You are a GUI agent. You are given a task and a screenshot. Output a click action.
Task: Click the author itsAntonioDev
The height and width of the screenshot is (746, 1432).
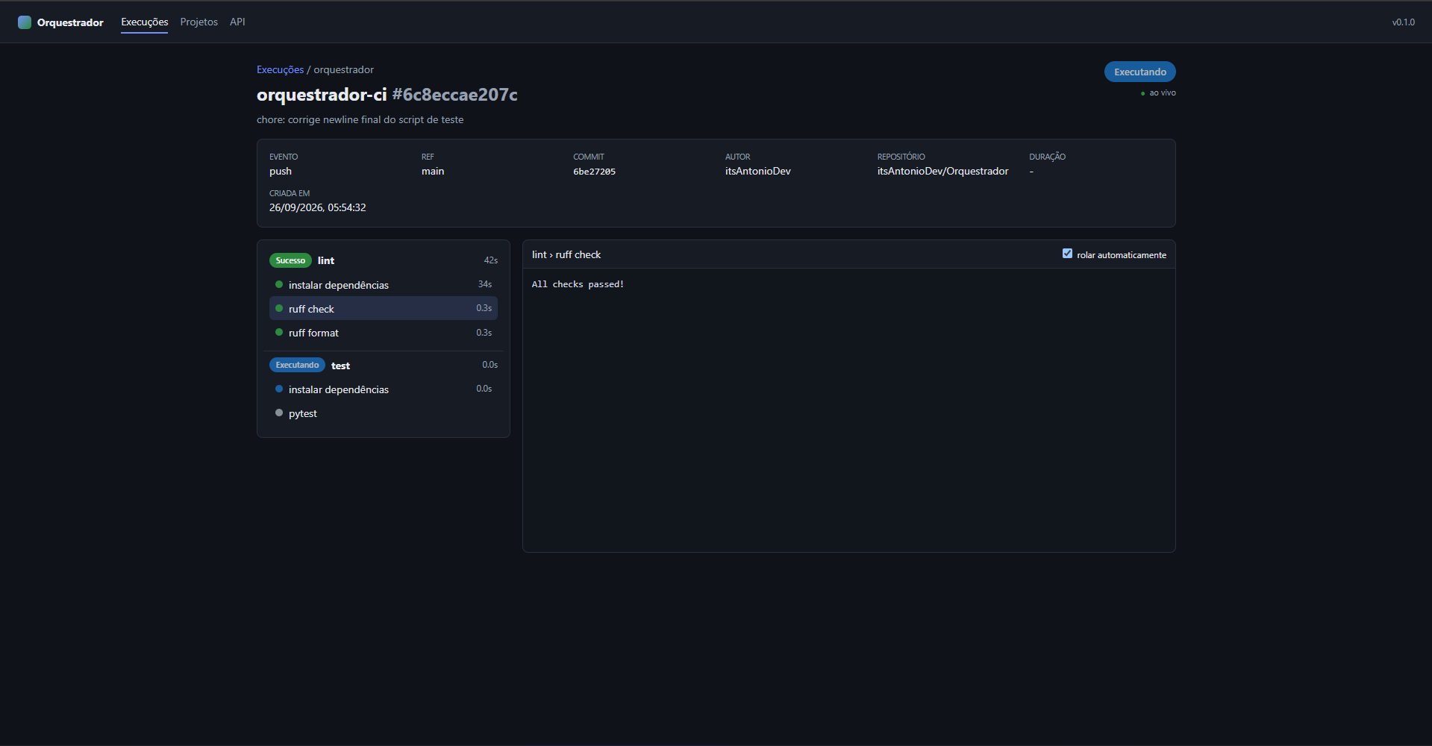(757, 171)
